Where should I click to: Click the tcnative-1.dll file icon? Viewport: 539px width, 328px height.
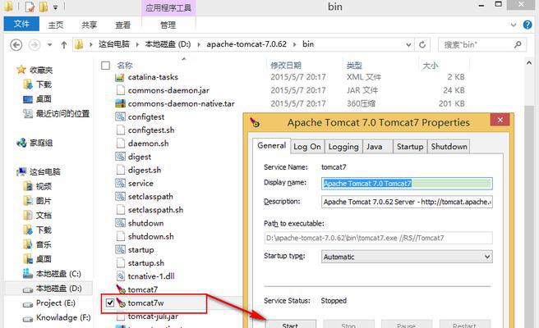[120, 276]
